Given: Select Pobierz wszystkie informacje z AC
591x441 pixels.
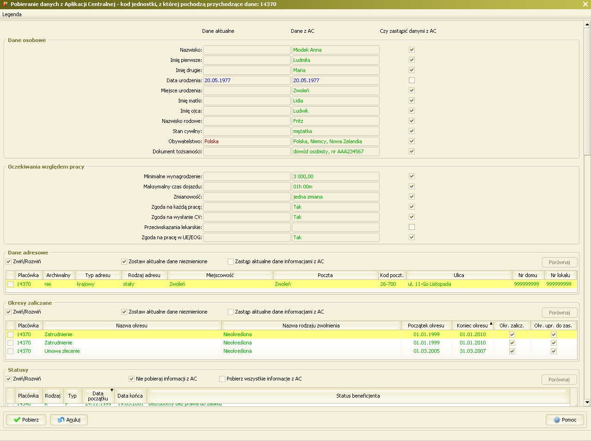Looking at the screenshot, I should [x=222, y=379].
